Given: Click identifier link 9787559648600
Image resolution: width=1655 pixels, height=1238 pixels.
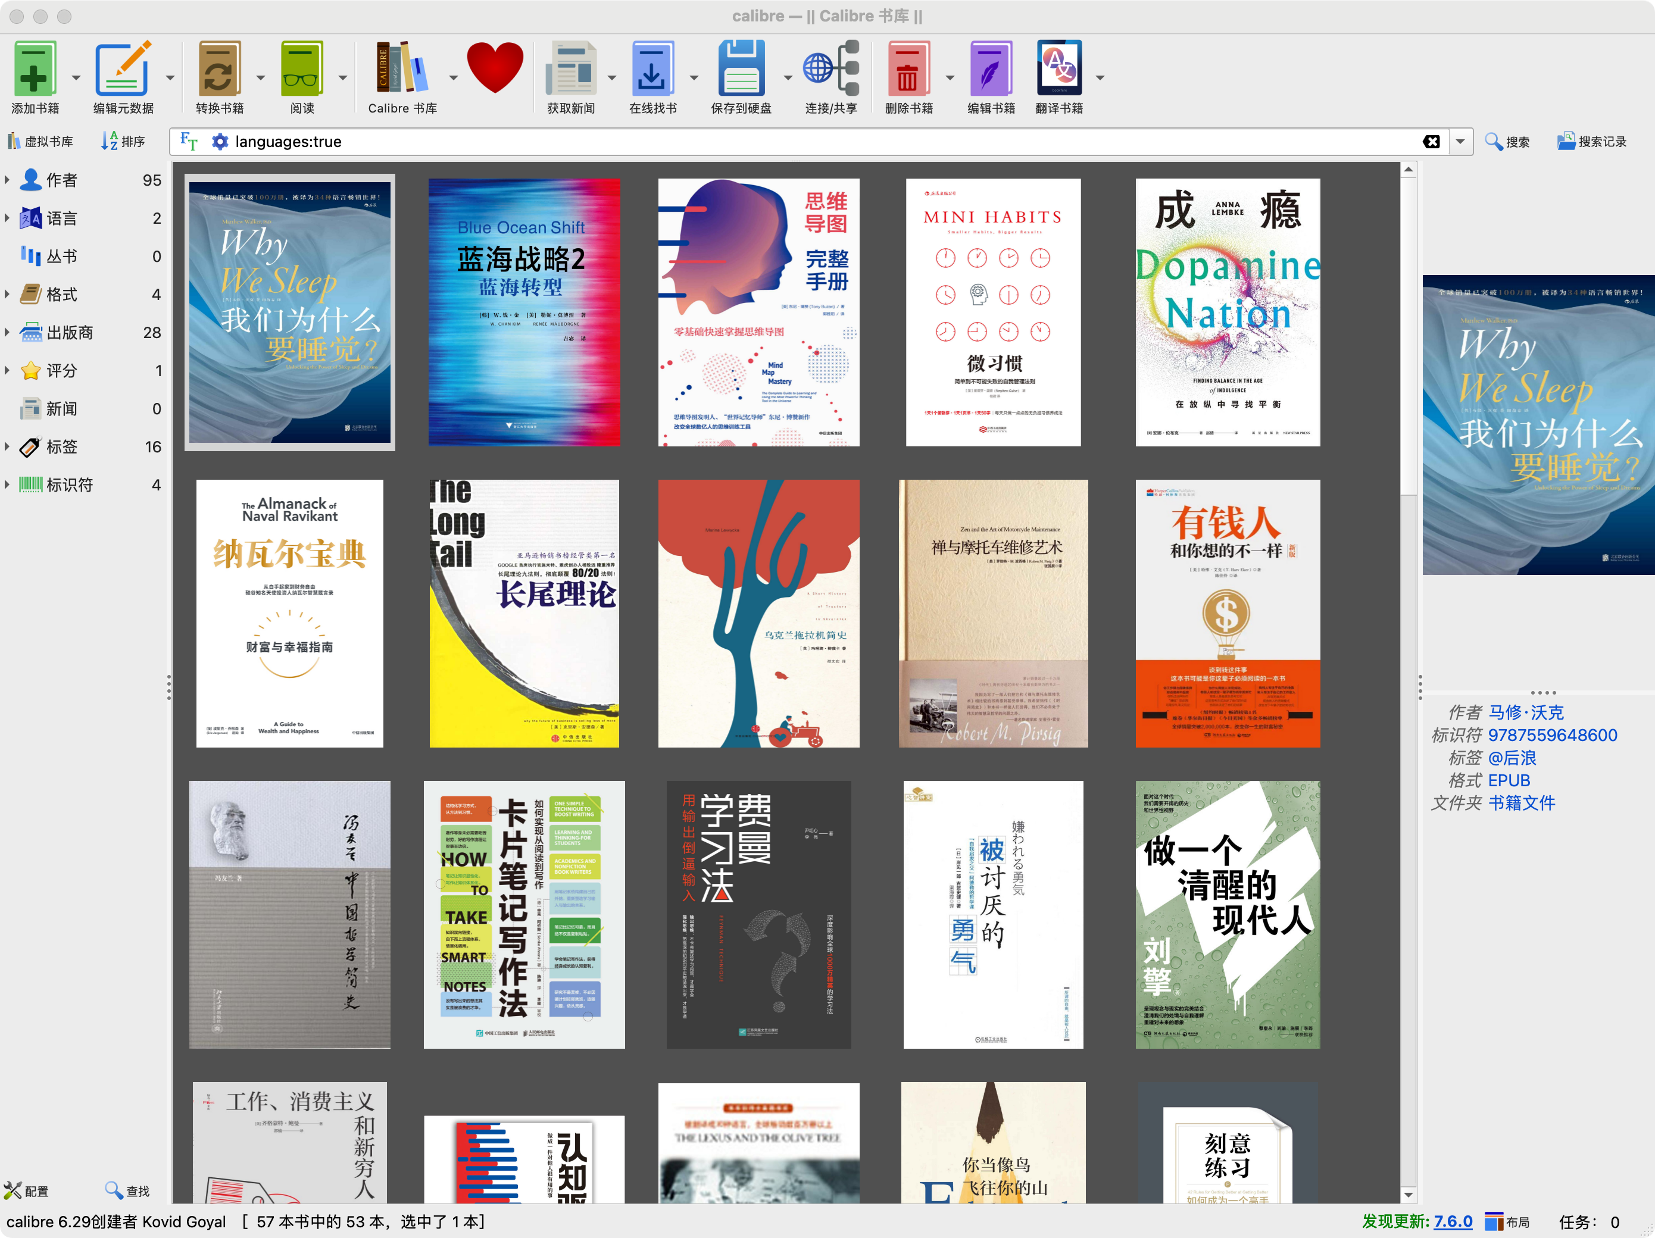Looking at the screenshot, I should click(1553, 735).
